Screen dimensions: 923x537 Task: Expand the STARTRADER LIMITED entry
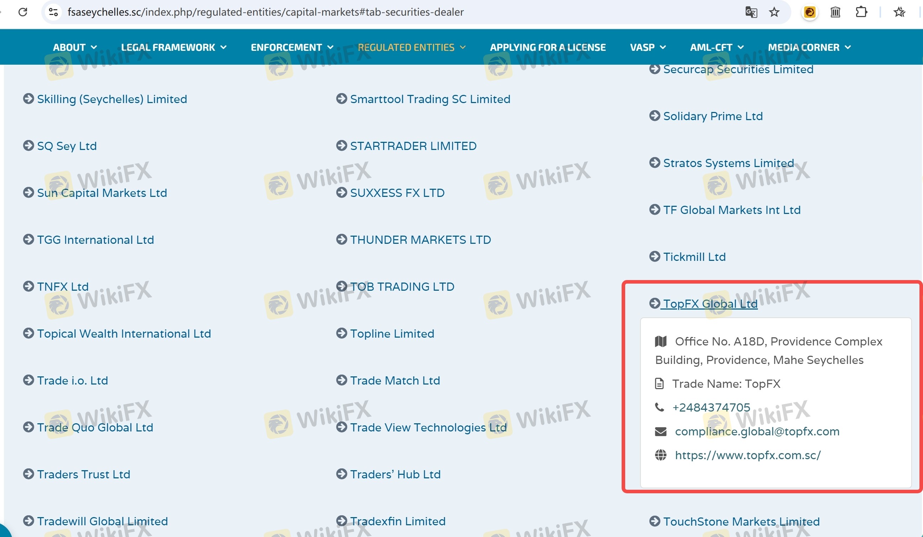pyautogui.click(x=413, y=146)
